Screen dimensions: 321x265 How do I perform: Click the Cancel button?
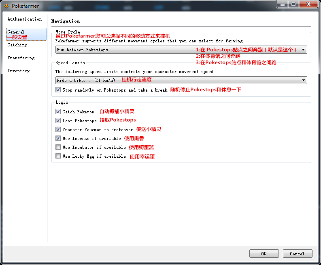(298, 254)
